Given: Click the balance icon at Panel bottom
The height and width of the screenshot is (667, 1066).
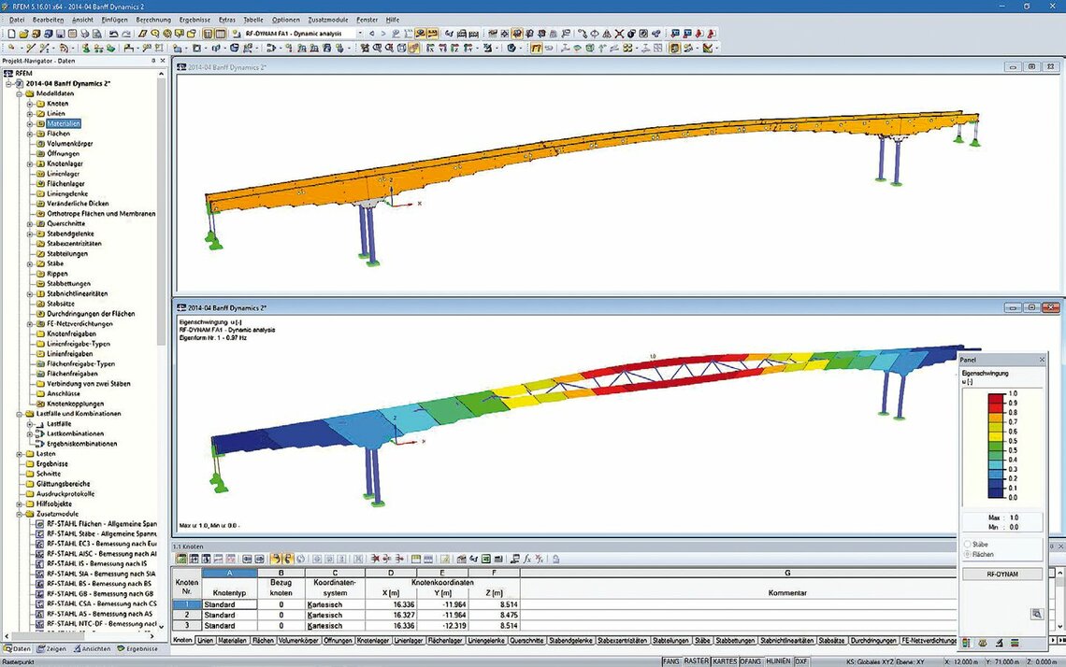Looking at the screenshot, I should (x=982, y=643).
